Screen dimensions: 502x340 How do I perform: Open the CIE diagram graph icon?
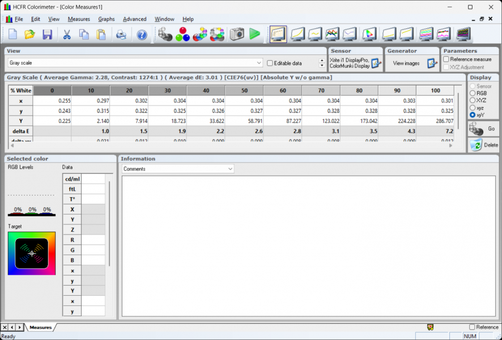tap(369, 35)
